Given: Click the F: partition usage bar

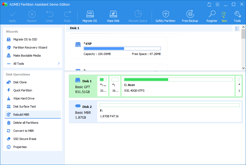Looking at the screenshot, I should [169, 105].
